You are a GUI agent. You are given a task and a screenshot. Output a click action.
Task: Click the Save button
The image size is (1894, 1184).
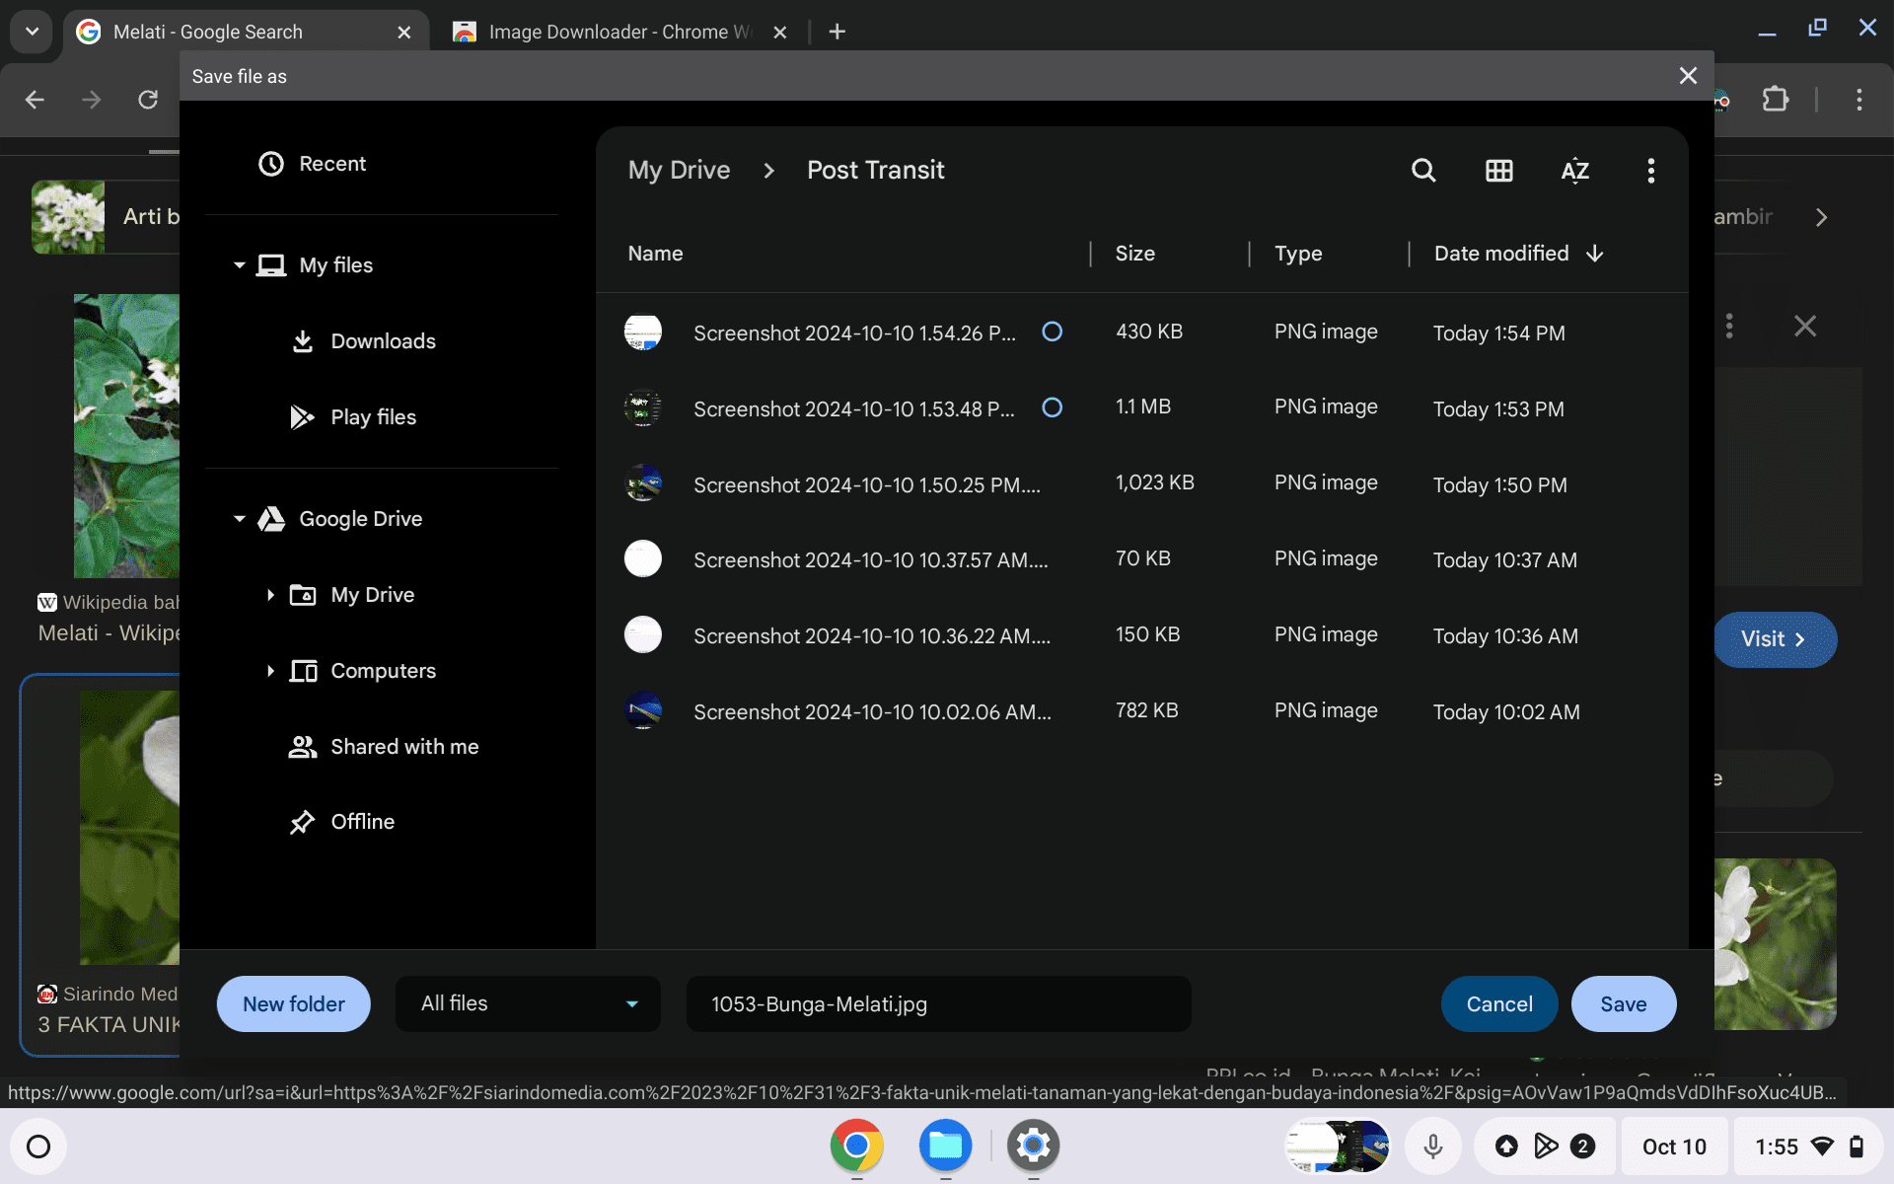click(1623, 1004)
